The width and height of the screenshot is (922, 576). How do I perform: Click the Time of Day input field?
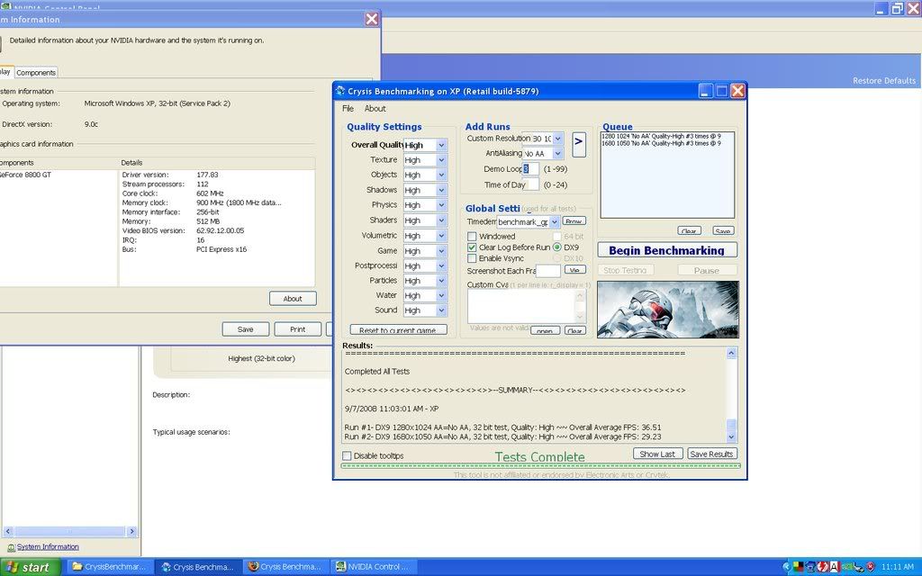click(x=532, y=184)
